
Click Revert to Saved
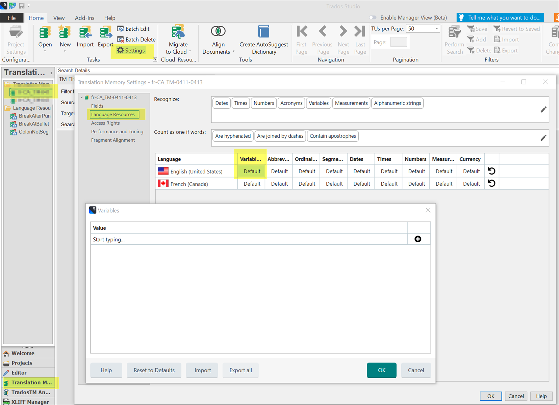(x=517, y=29)
